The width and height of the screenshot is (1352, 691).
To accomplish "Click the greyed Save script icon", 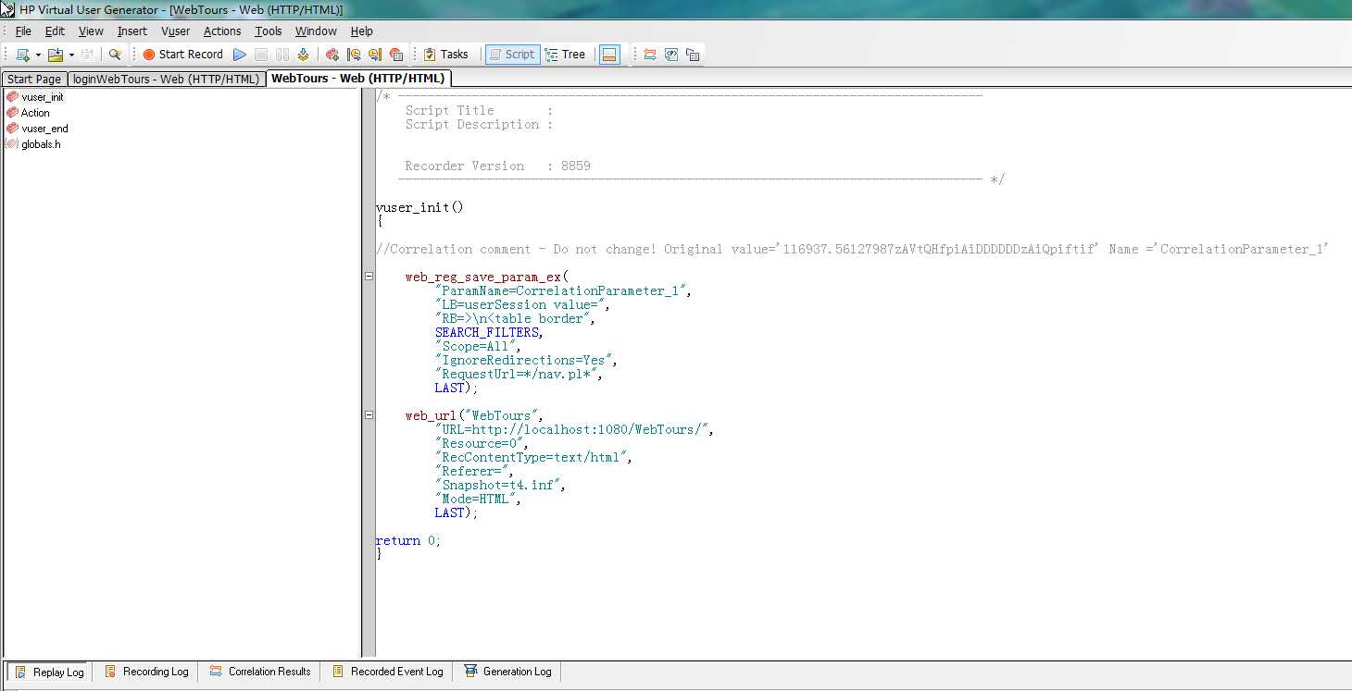I will pos(87,55).
